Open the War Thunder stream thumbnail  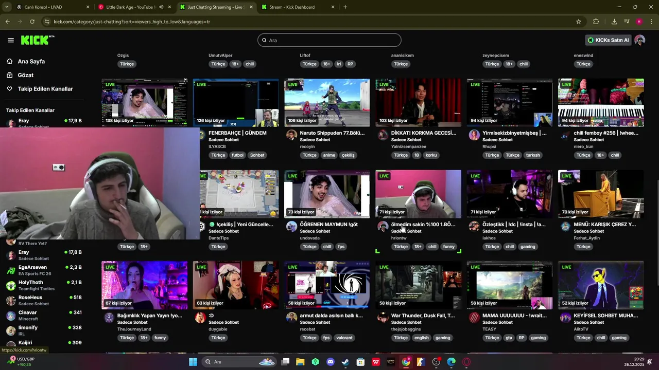[418, 285]
